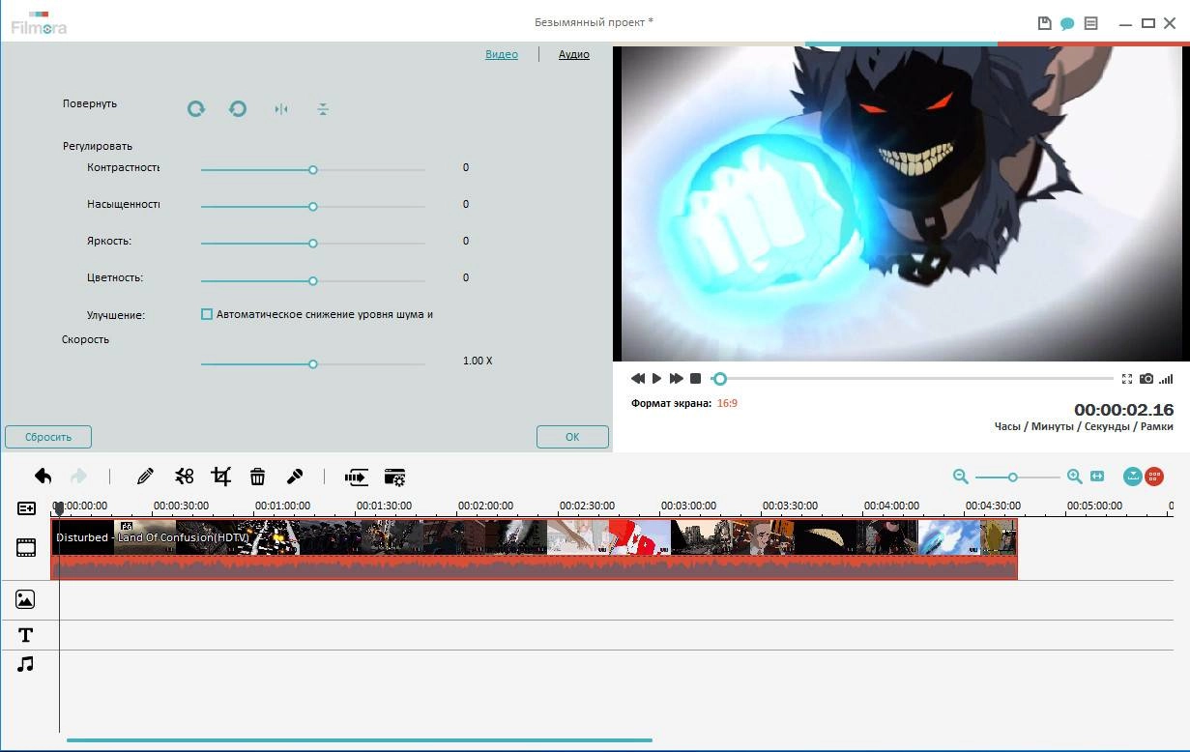The image size is (1190, 752).
Task: Open the window-with-gear settings icon
Action: tap(394, 477)
